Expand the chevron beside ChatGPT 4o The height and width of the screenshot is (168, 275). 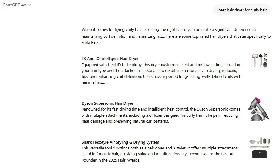point(30,5)
